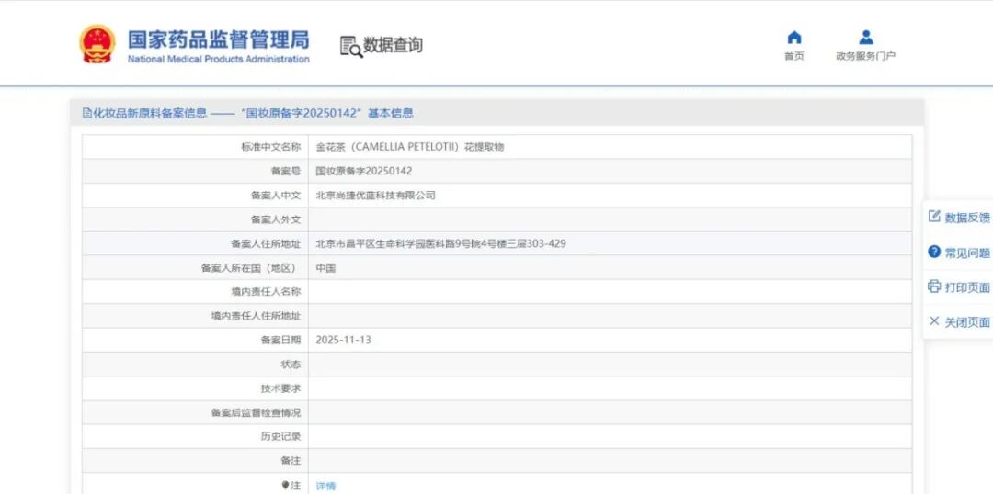Select the 打印页面 sidebar text

(967, 287)
